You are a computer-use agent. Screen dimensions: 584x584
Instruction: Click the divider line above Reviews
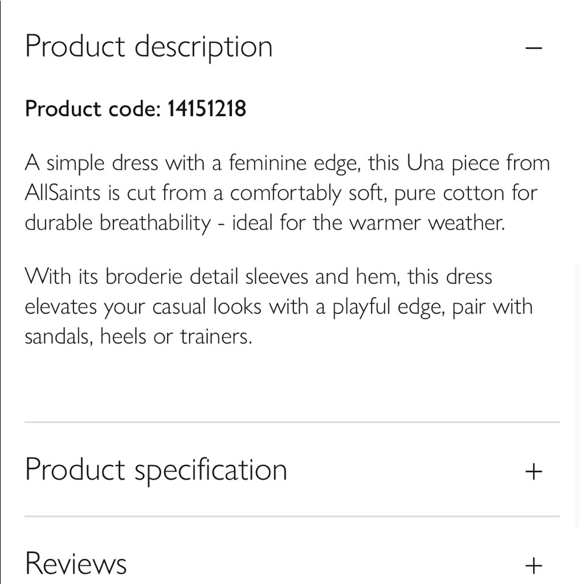click(292, 516)
